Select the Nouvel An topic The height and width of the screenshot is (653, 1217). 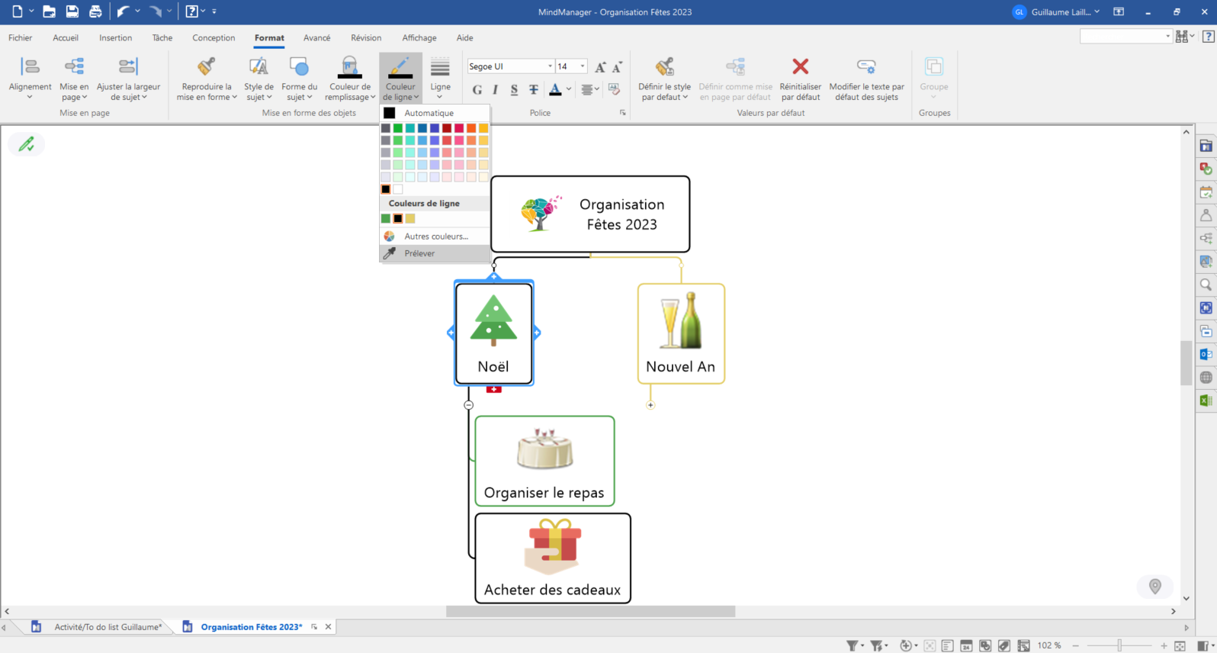(x=681, y=333)
